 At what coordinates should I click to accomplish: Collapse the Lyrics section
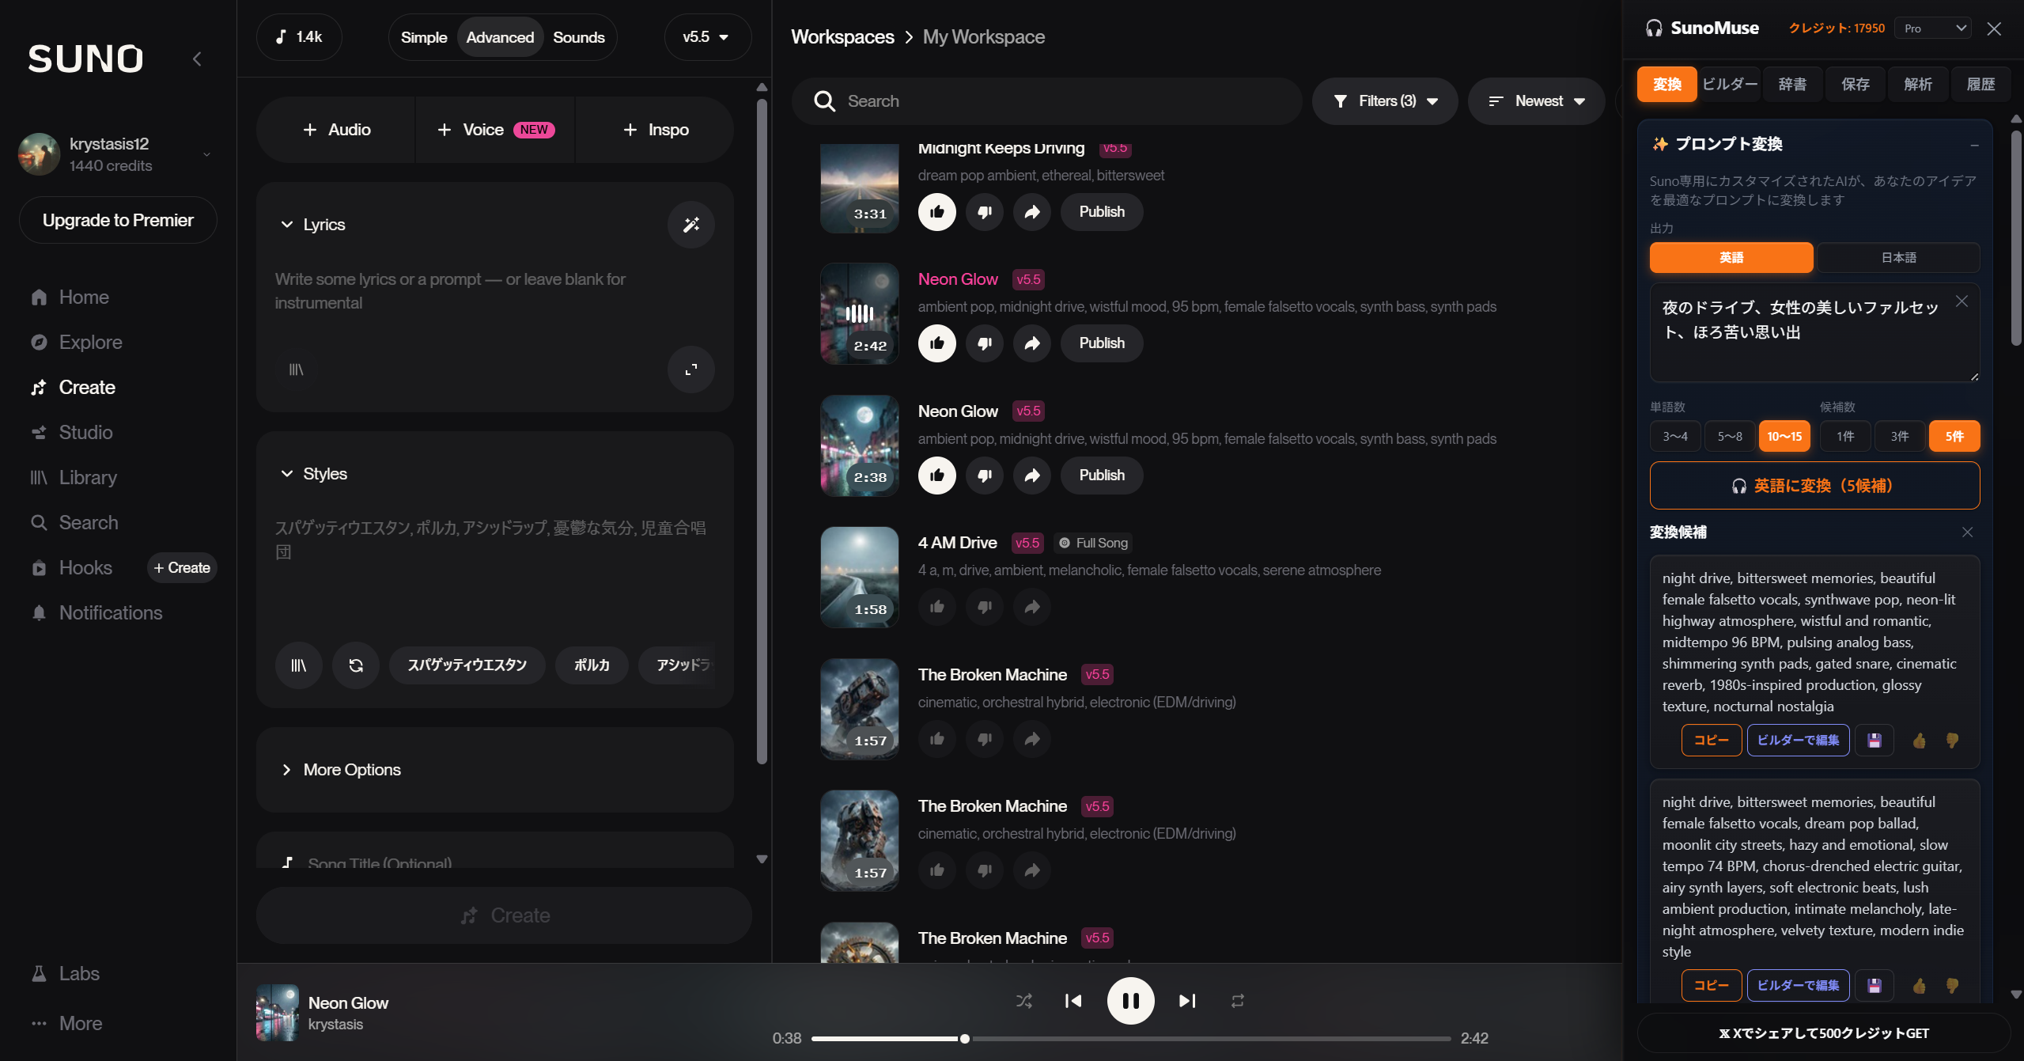tap(287, 225)
